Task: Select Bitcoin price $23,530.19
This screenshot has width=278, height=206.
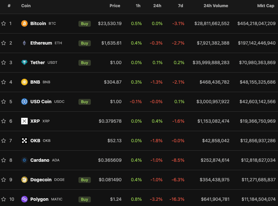Action: tap(110, 23)
